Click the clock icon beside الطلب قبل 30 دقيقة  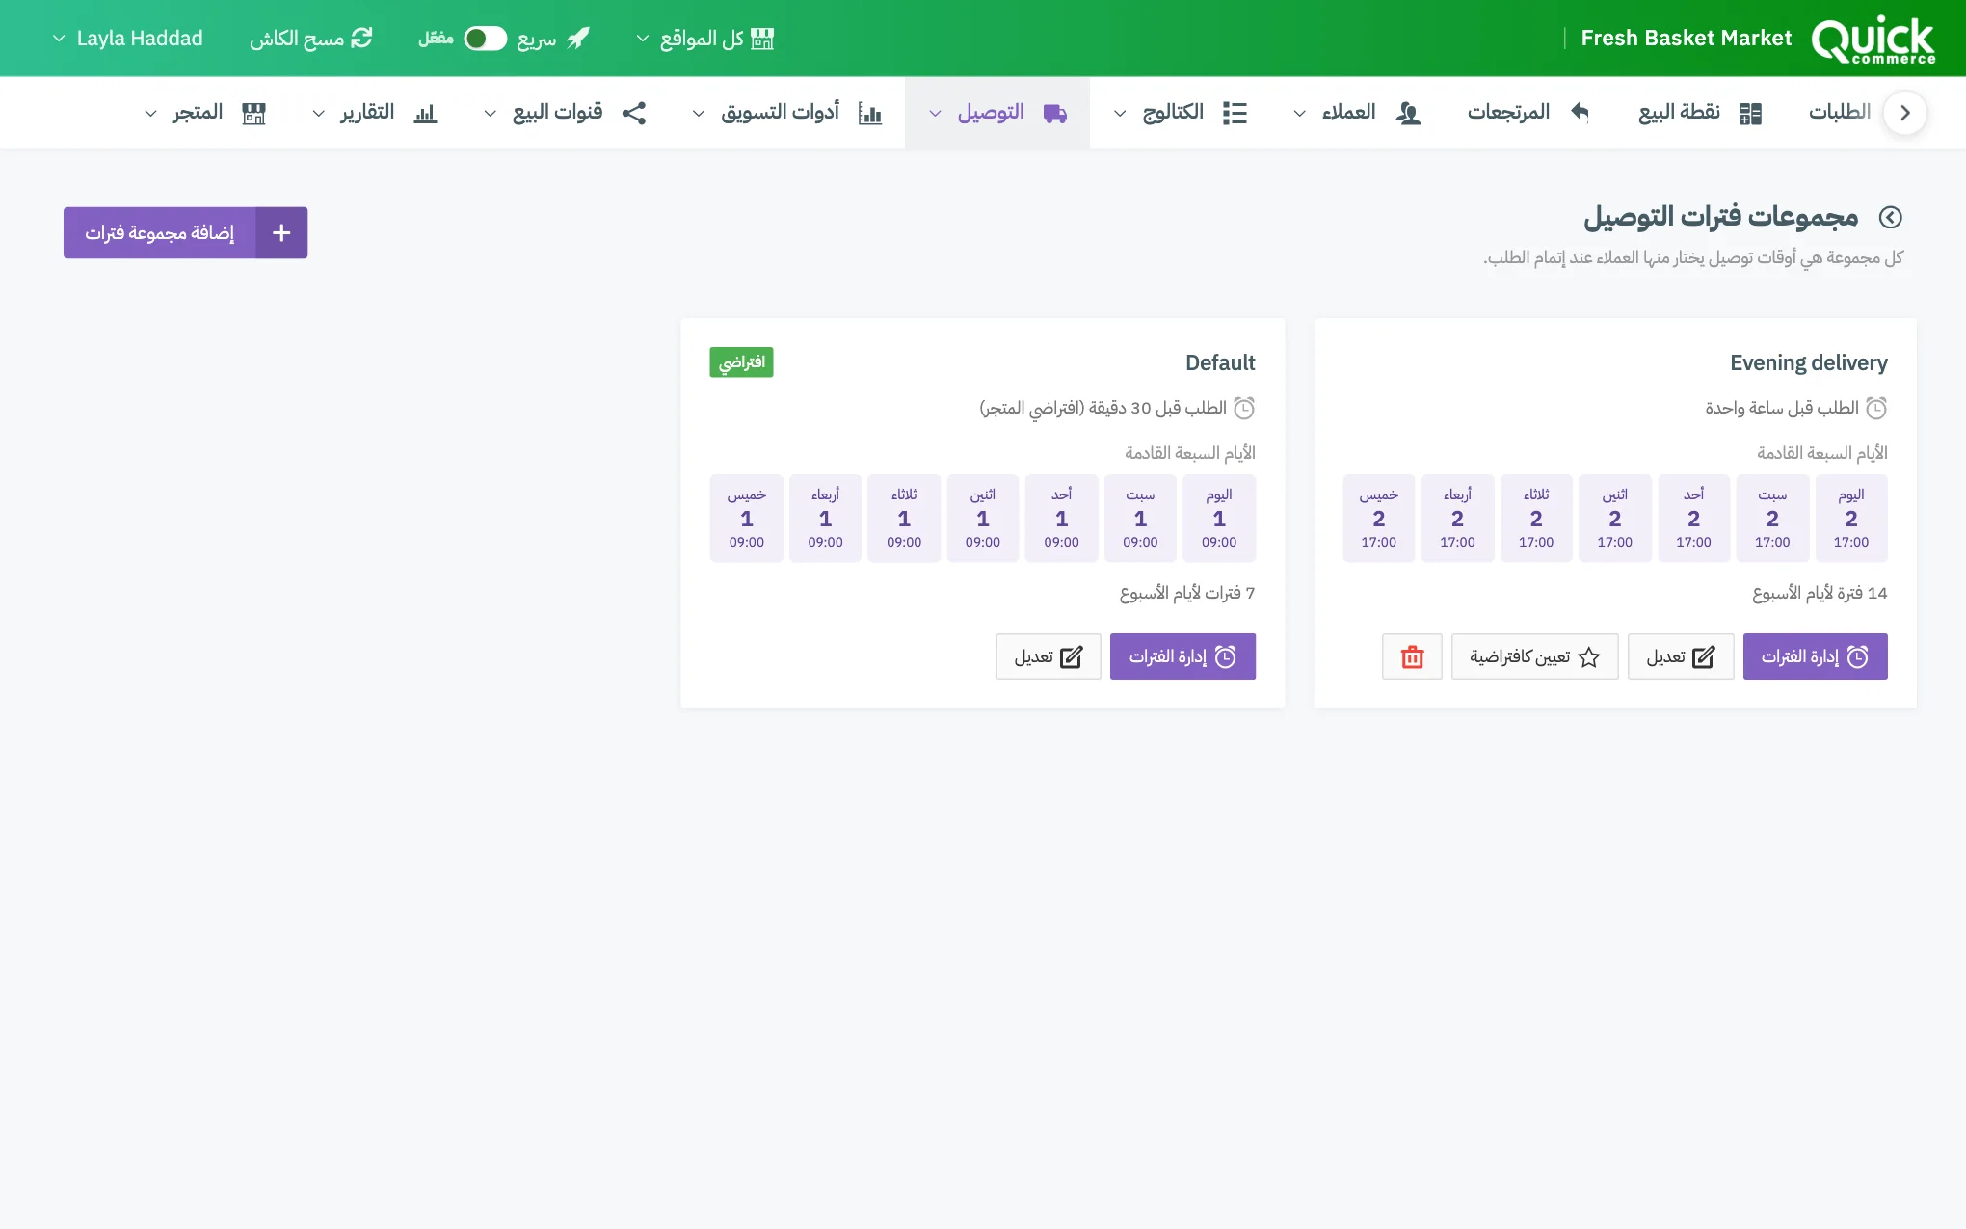click(1244, 408)
